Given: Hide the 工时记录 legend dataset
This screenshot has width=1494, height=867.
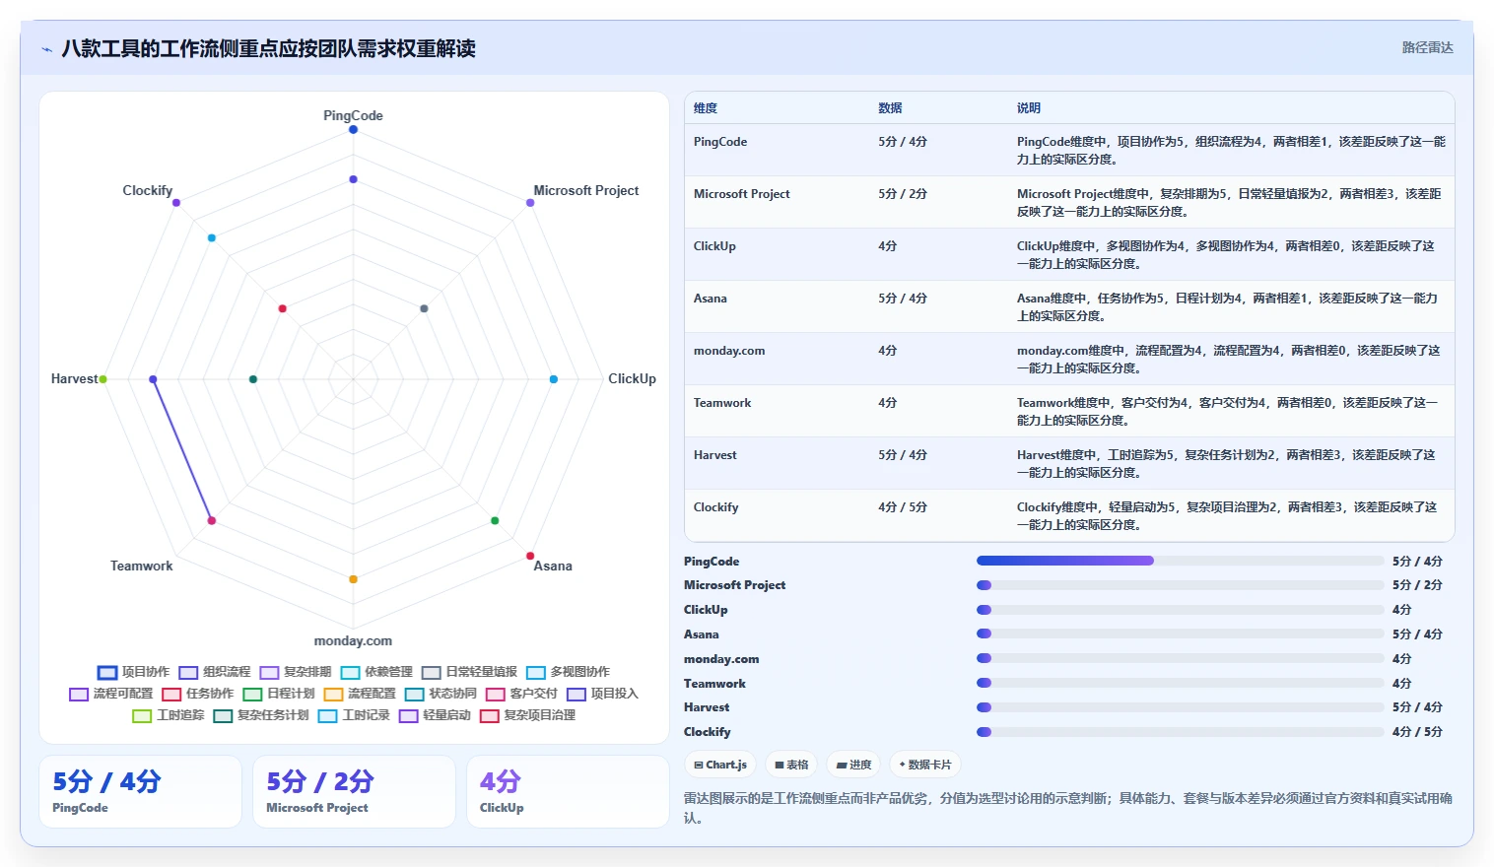Looking at the screenshot, I should 354,715.
